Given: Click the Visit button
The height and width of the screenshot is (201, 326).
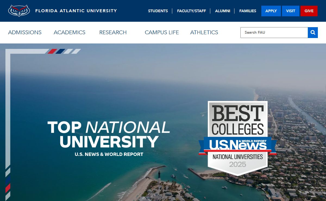Looking at the screenshot, I should tap(291, 11).
